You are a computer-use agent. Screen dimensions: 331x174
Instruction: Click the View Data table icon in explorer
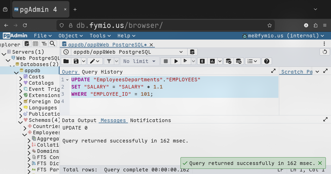point(35,44)
